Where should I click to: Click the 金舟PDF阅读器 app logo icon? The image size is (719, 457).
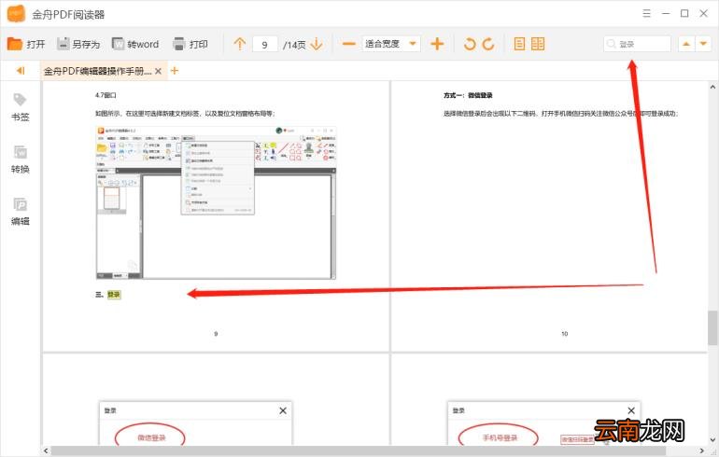16,14
